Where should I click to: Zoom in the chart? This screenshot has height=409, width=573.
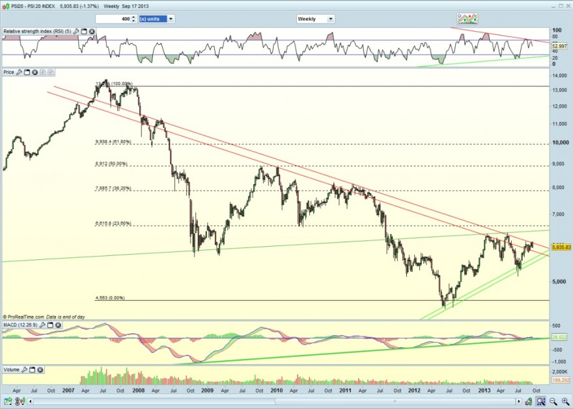[x=565, y=401]
